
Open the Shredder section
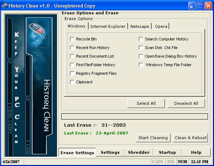tap(139, 152)
